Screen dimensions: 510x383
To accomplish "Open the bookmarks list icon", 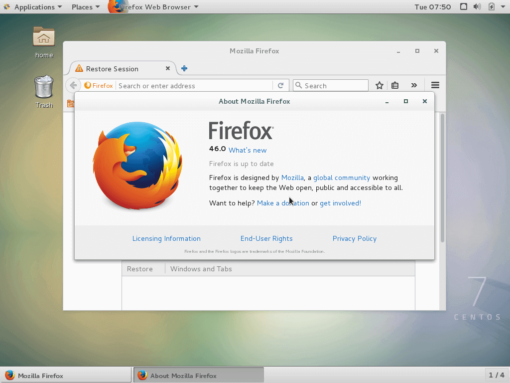I will click(x=395, y=86).
